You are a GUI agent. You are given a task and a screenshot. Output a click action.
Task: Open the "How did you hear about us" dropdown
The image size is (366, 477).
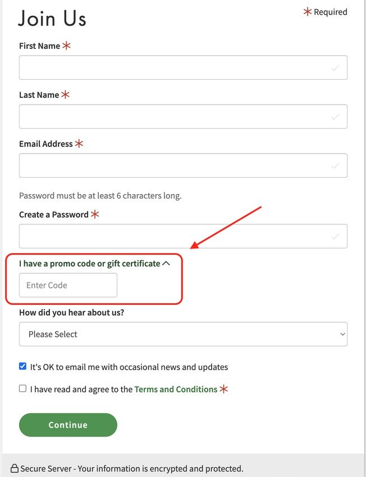(183, 334)
